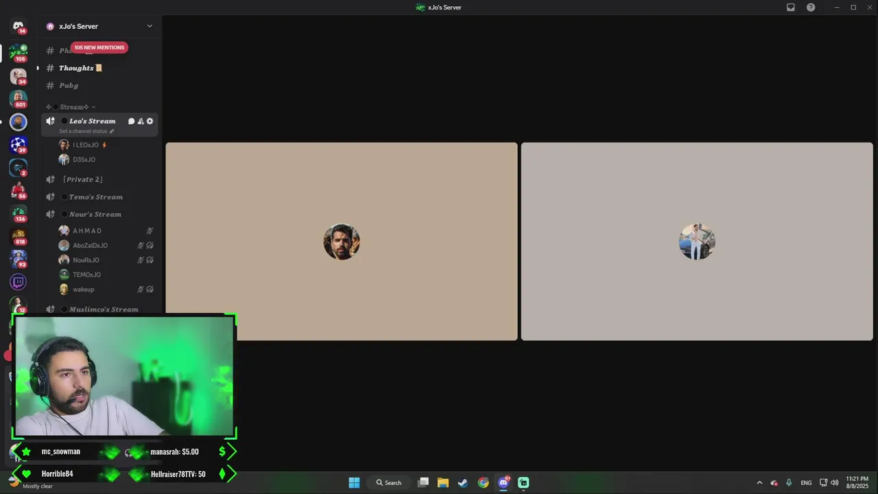The height and width of the screenshot is (494, 878).
Task: Open the server icon with 136 badge
Action: (19, 213)
